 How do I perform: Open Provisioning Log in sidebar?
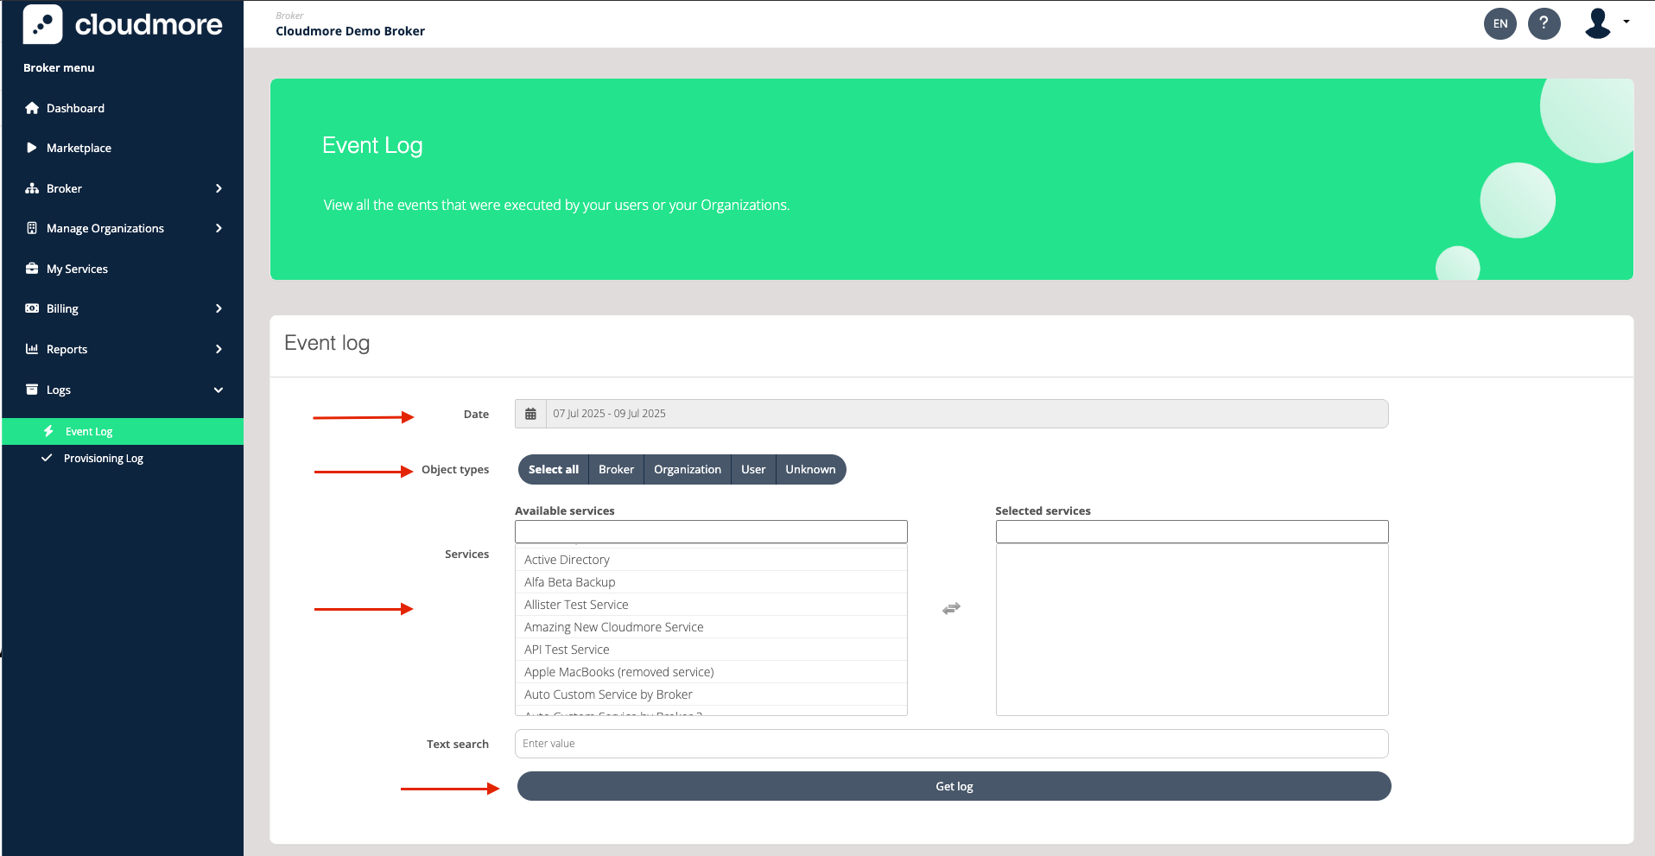pyautogui.click(x=104, y=459)
